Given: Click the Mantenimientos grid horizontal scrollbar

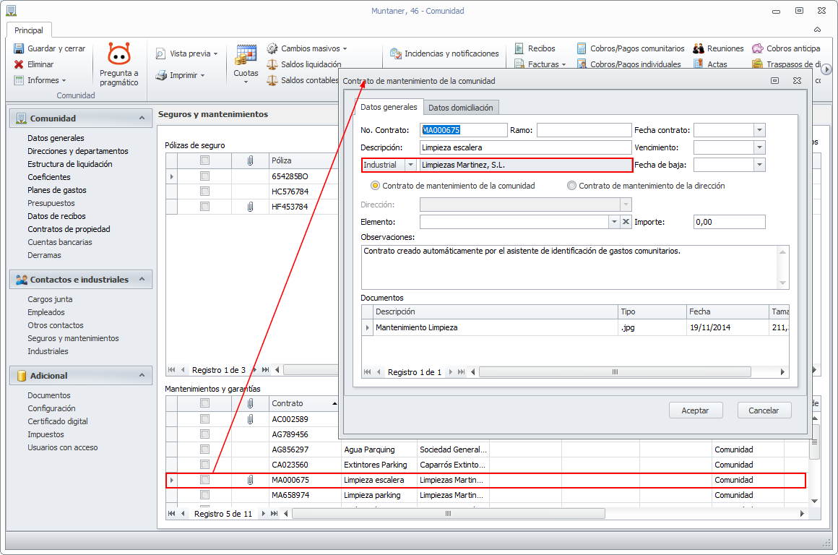Looking at the screenshot, I should (x=449, y=513).
